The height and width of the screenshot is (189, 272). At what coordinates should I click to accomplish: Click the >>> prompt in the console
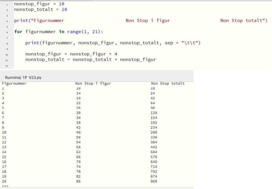click(5, 186)
